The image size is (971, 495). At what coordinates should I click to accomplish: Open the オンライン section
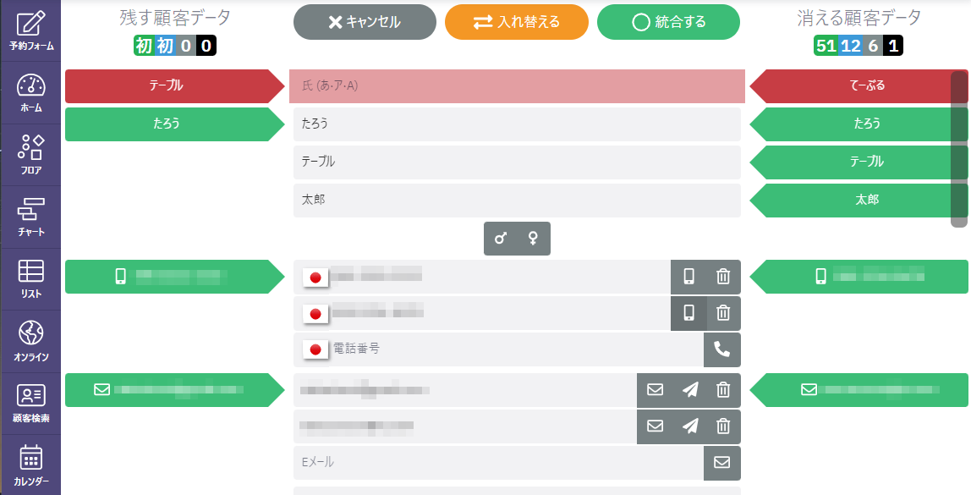coord(30,341)
